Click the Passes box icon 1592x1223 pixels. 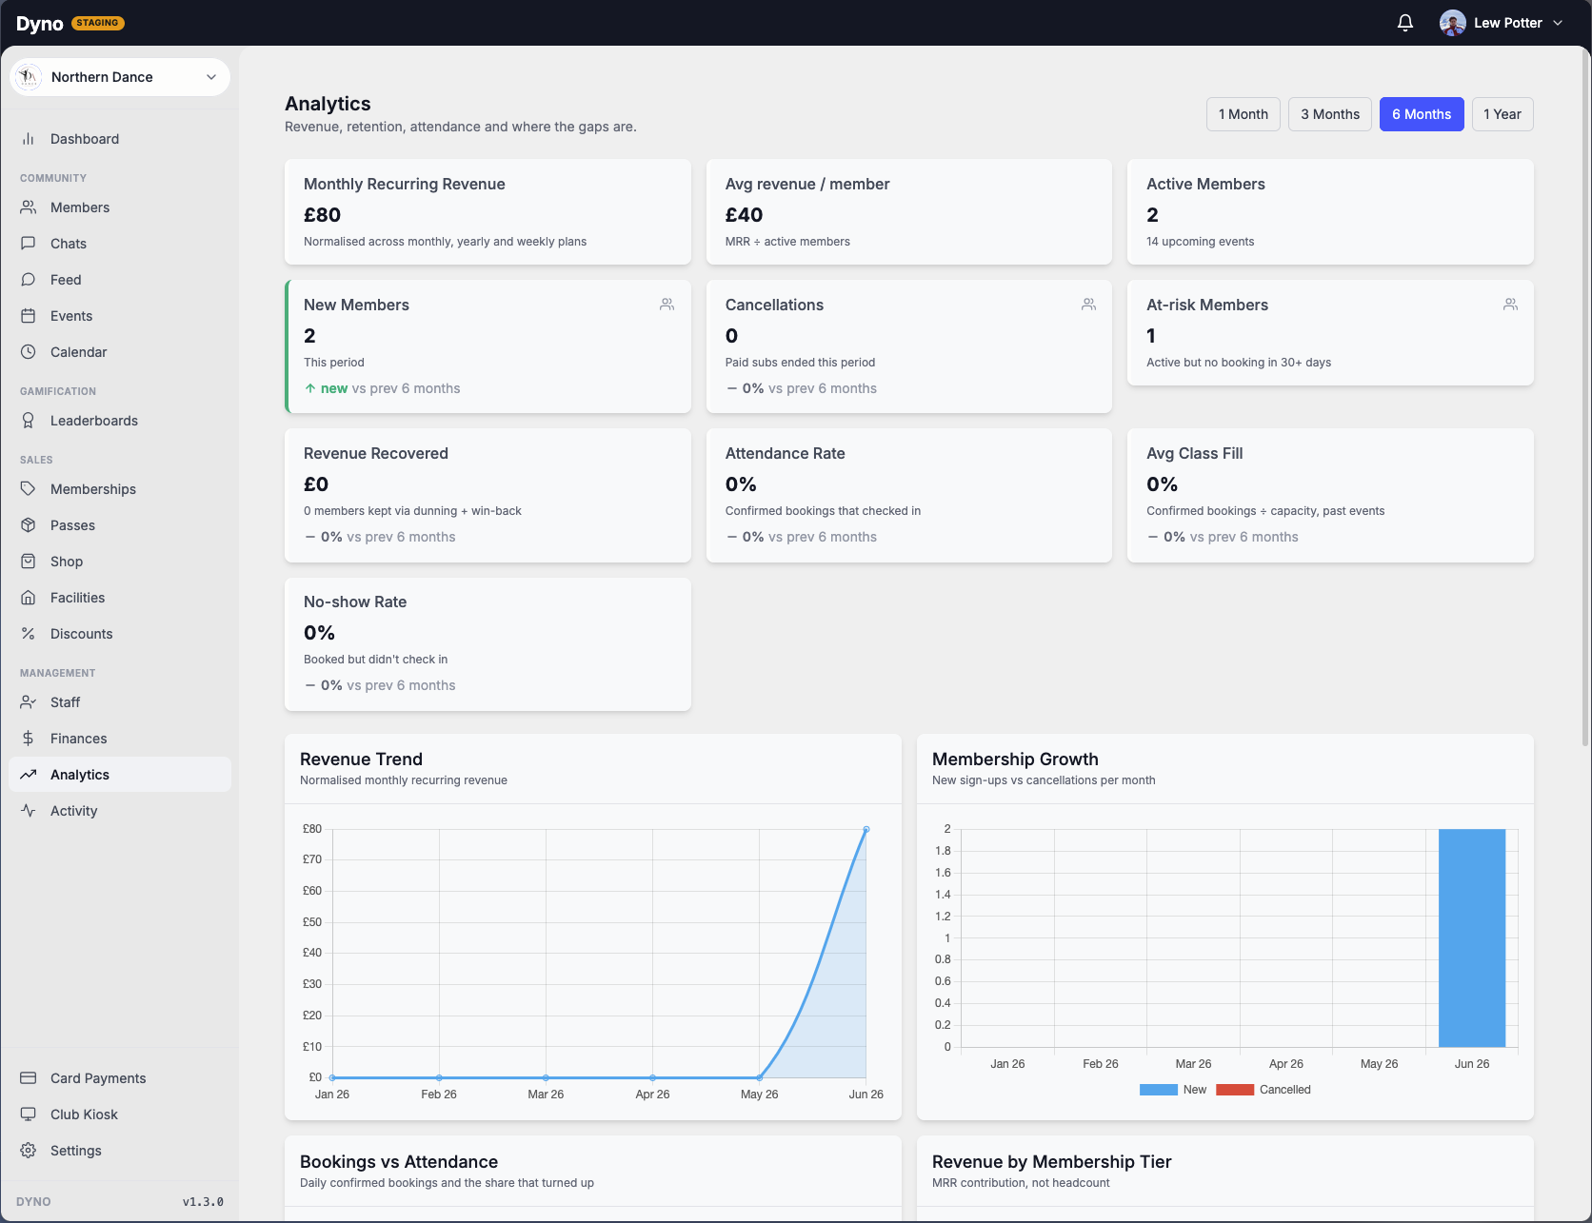pyautogui.click(x=29, y=525)
